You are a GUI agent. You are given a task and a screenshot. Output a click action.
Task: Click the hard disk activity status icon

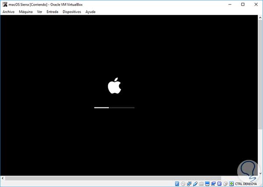click(177, 183)
